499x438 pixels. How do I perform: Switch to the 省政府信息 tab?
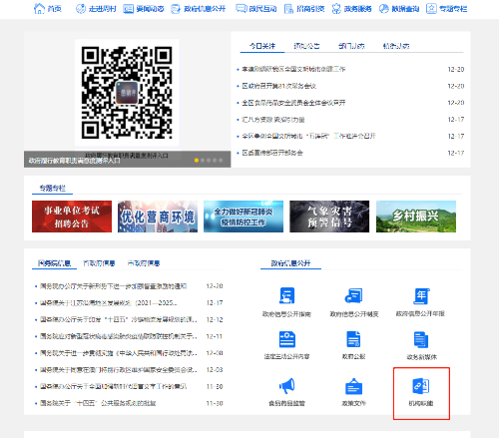[99, 263]
